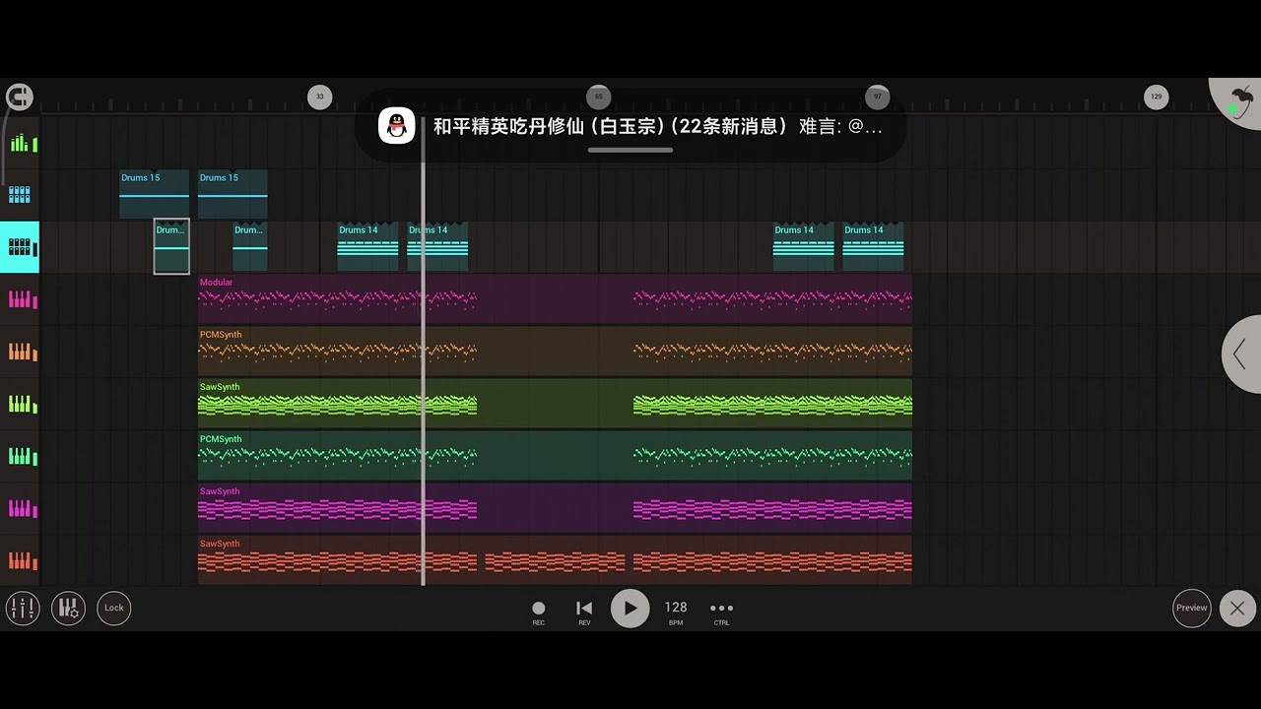Screen dimensions: 1261x709
Task: Toggle the Lock button
Action: 114,608
